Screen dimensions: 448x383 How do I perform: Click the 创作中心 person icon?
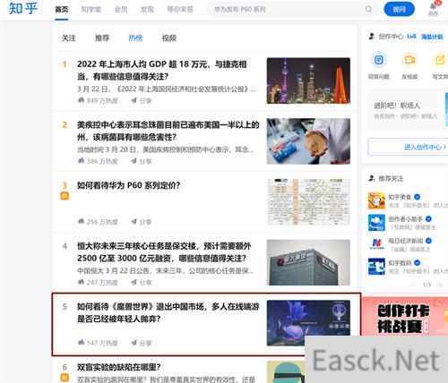coord(371,37)
